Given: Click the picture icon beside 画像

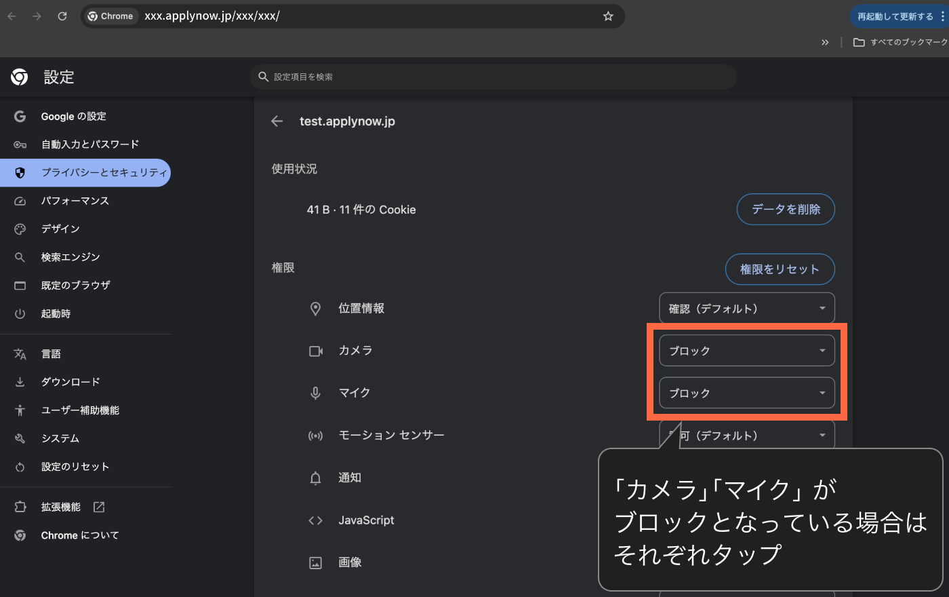Looking at the screenshot, I should [x=315, y=562].
